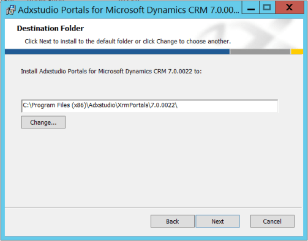The height and width of the screenshot is (241, 308).
Task: Close the installer window
Action: tap(290, 8)
